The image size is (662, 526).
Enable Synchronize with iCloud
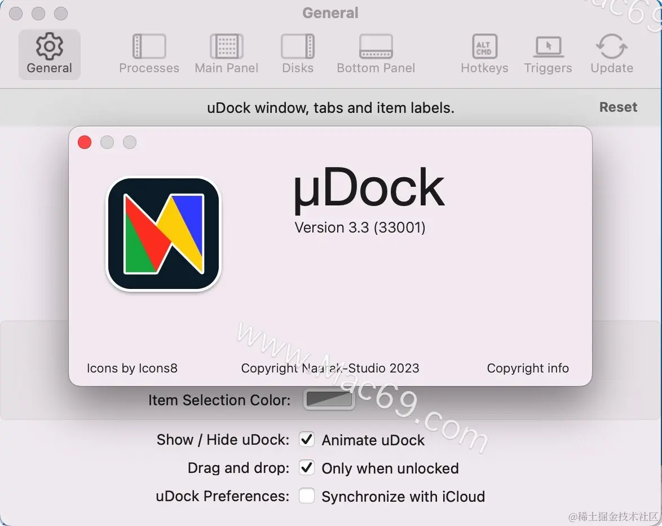[307, 496]
